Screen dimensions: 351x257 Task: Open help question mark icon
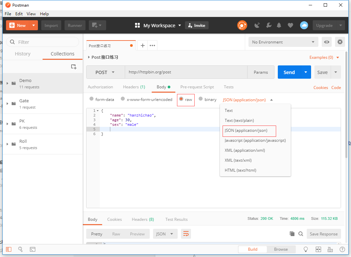click(x=342, y=249)
